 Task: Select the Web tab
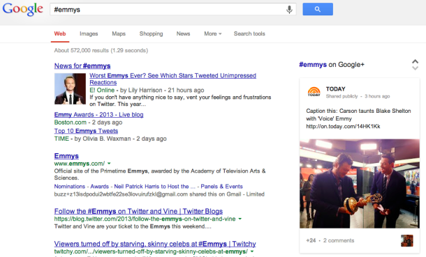[60, 33]
